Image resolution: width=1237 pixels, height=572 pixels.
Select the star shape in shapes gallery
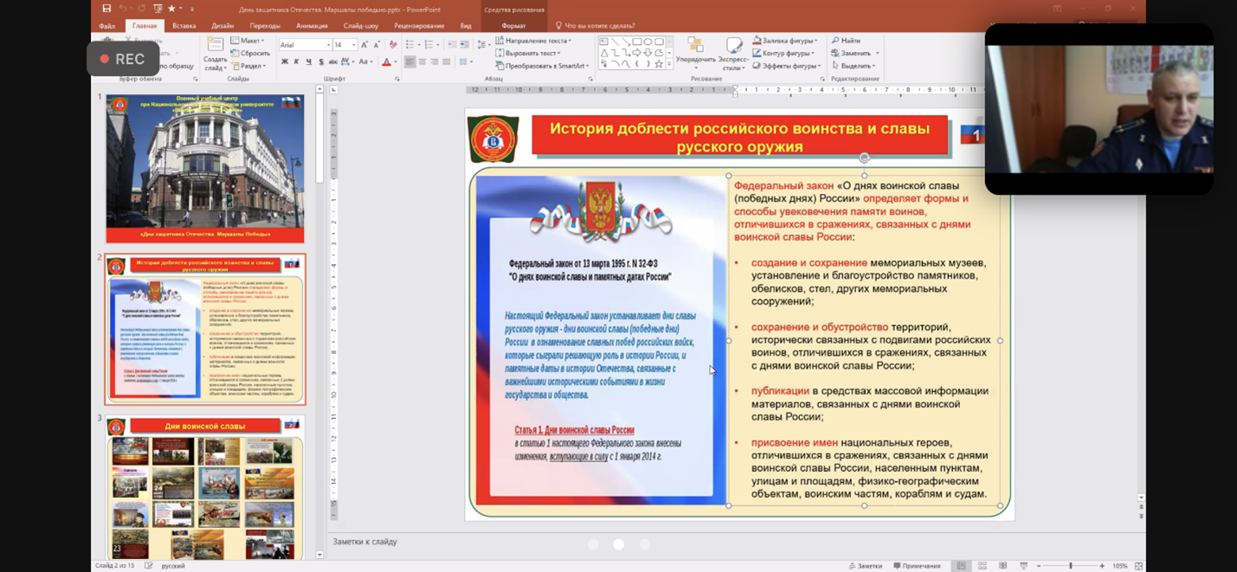[659, 64]
